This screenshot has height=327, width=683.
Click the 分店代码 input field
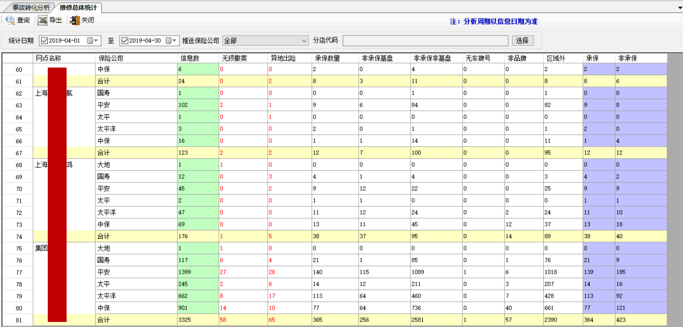[x=425, y=41]
